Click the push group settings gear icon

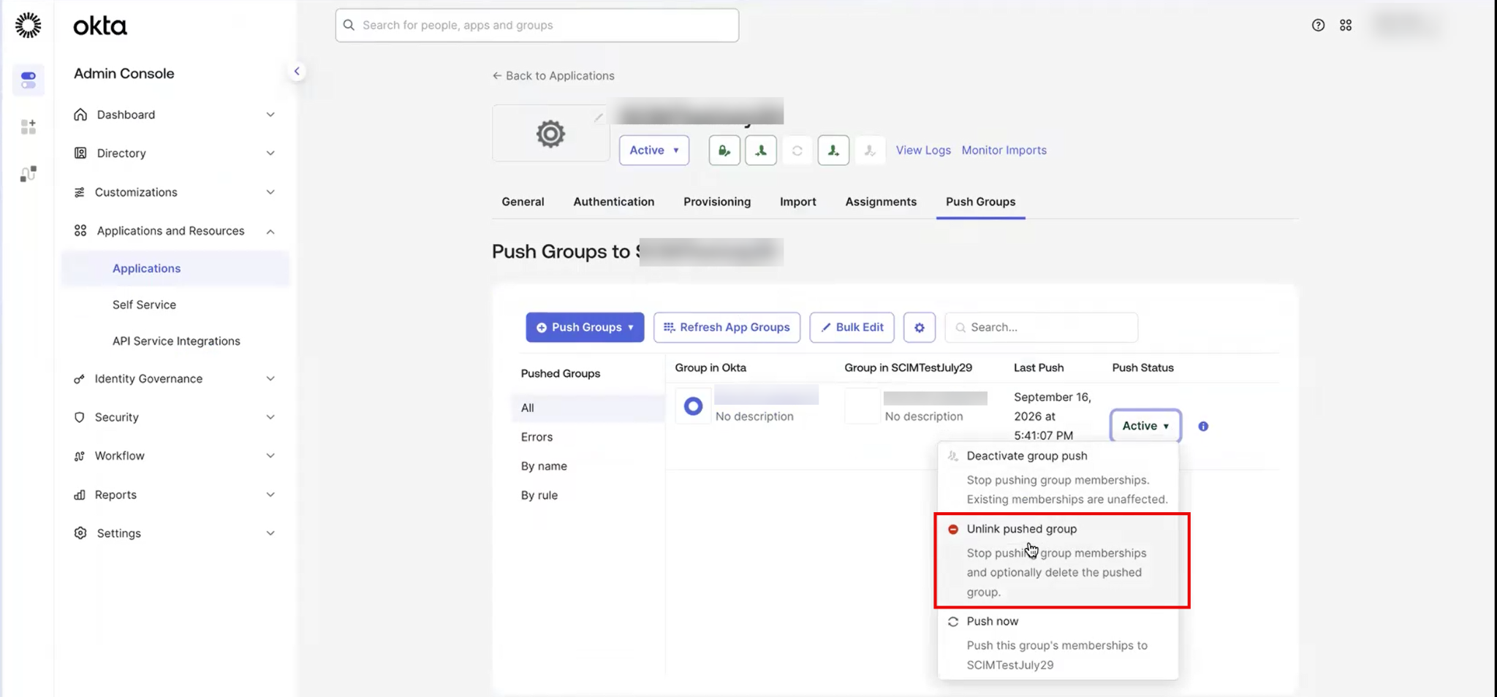(920, 327)
